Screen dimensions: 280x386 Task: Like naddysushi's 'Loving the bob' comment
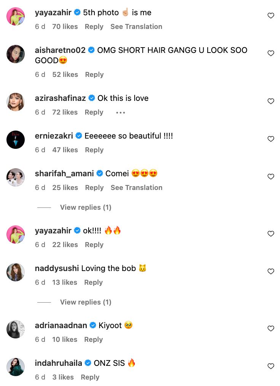(x=271, y=272)
